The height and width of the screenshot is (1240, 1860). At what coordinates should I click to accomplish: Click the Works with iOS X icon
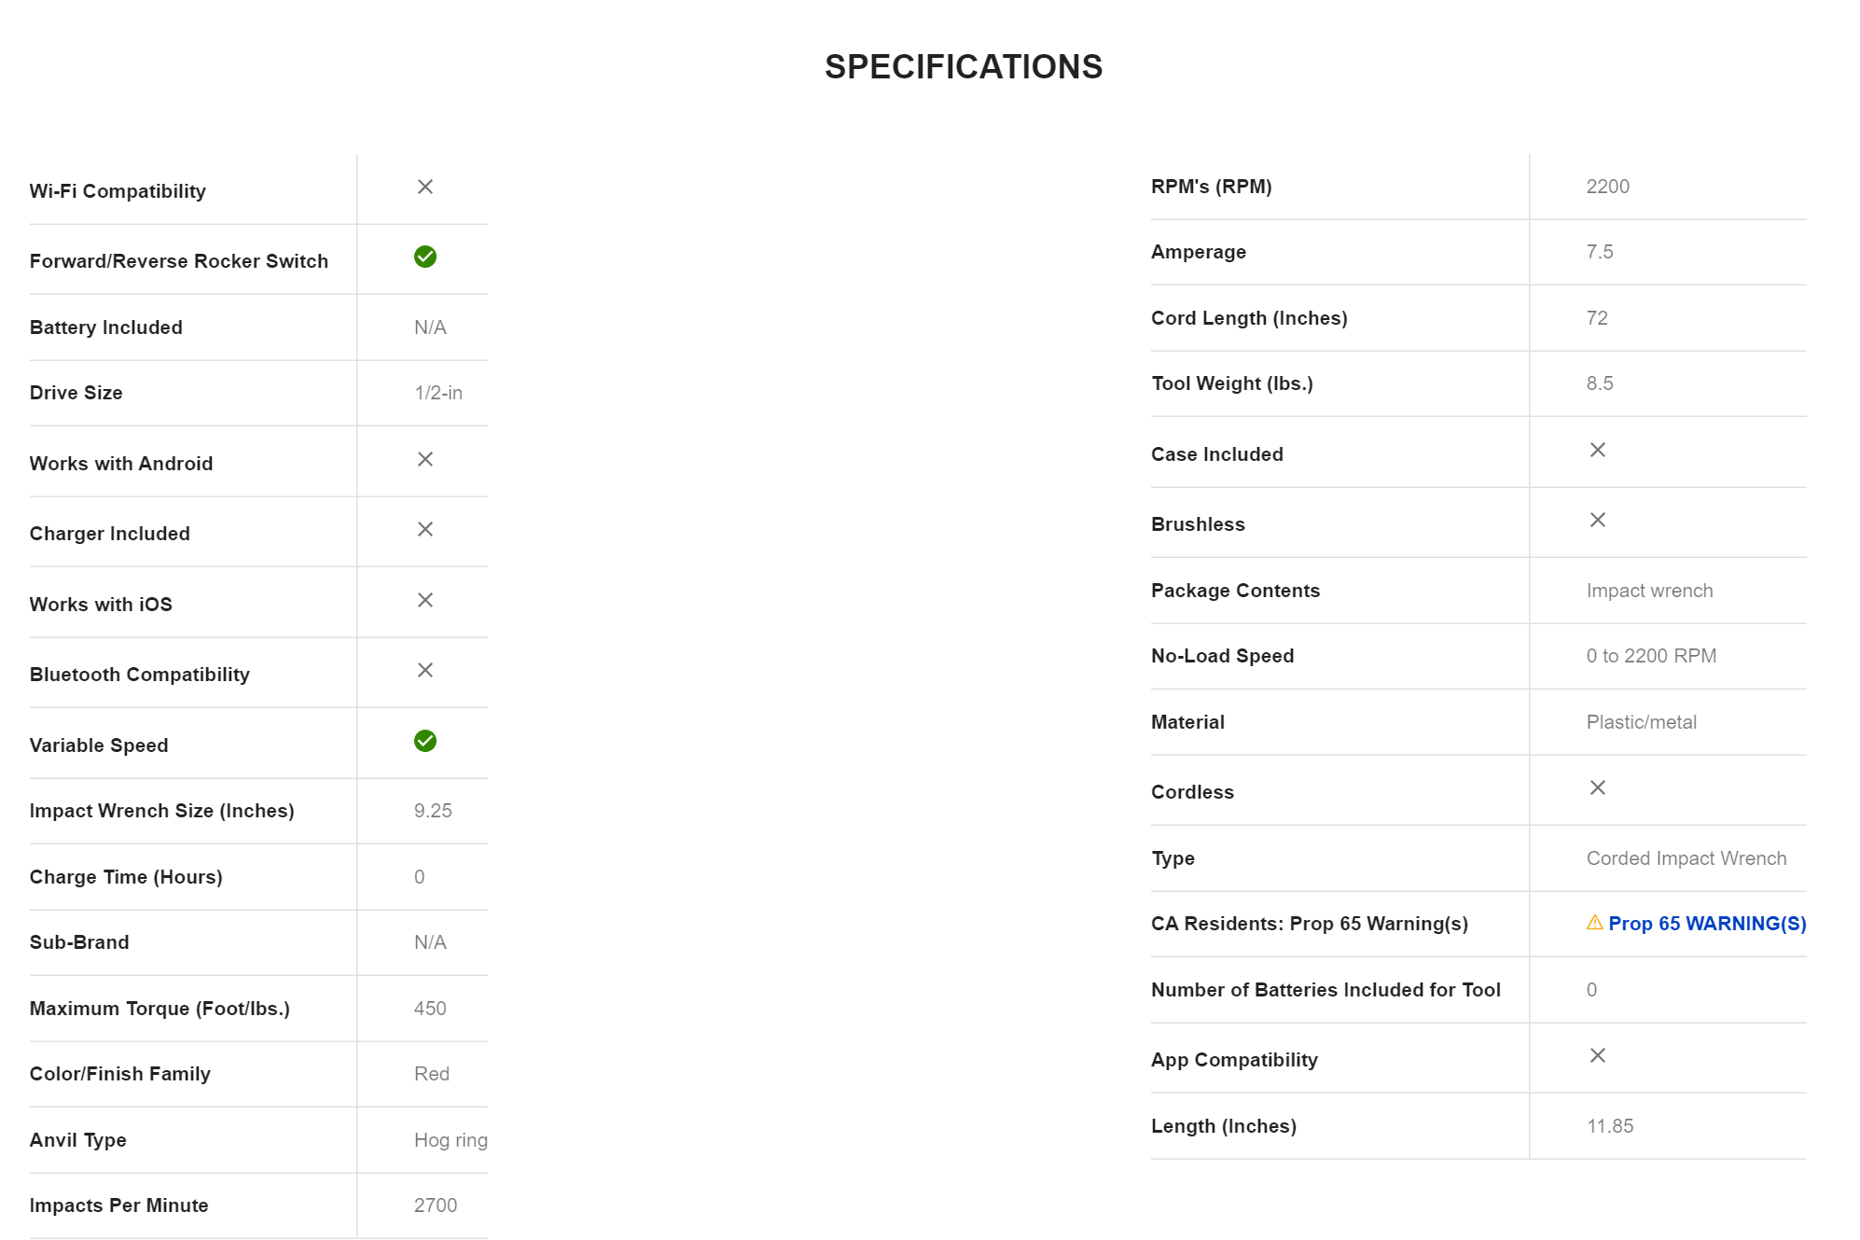point(424,600)
